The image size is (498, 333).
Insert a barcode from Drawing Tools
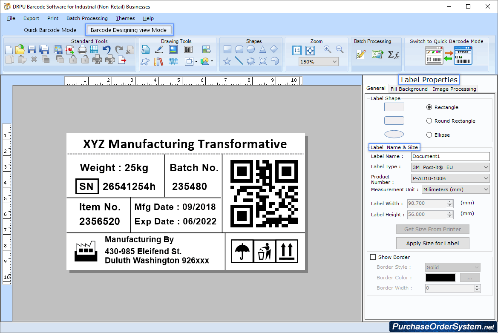[188, 49]
